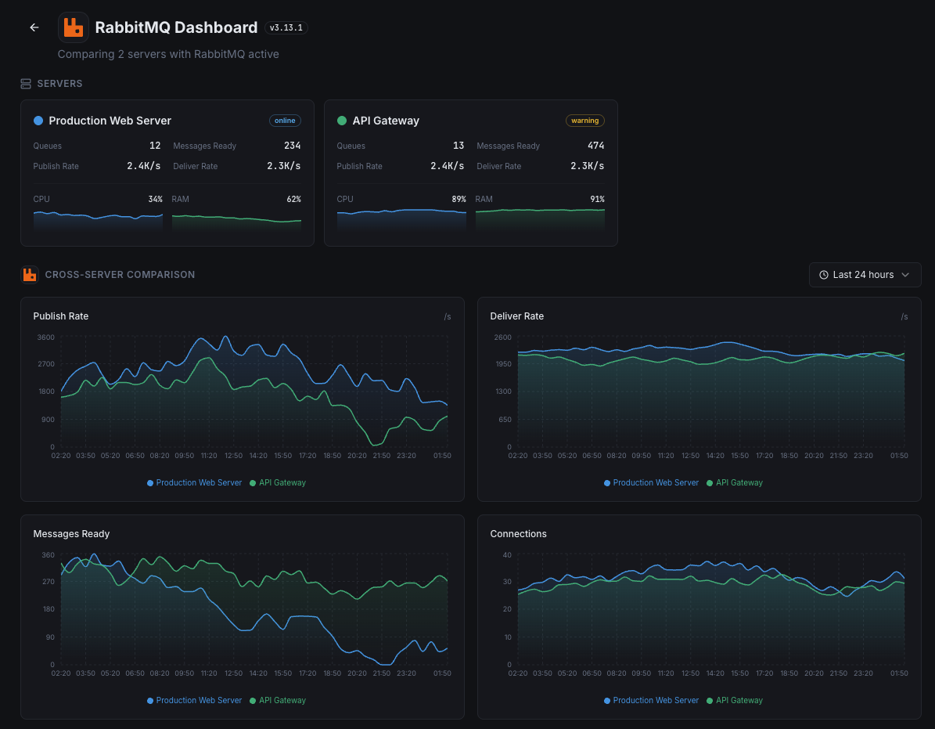Toggle Production Web Server in the Publish Rate legend

(194, 482)
